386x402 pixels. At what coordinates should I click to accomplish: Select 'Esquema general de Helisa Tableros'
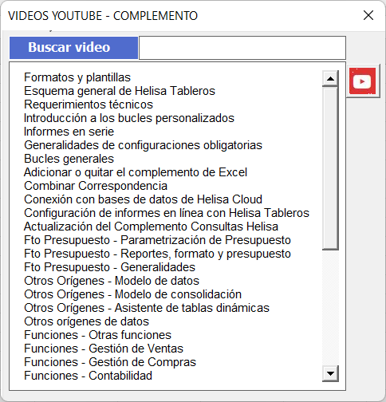pyautogui.click(x=120, y=91)
